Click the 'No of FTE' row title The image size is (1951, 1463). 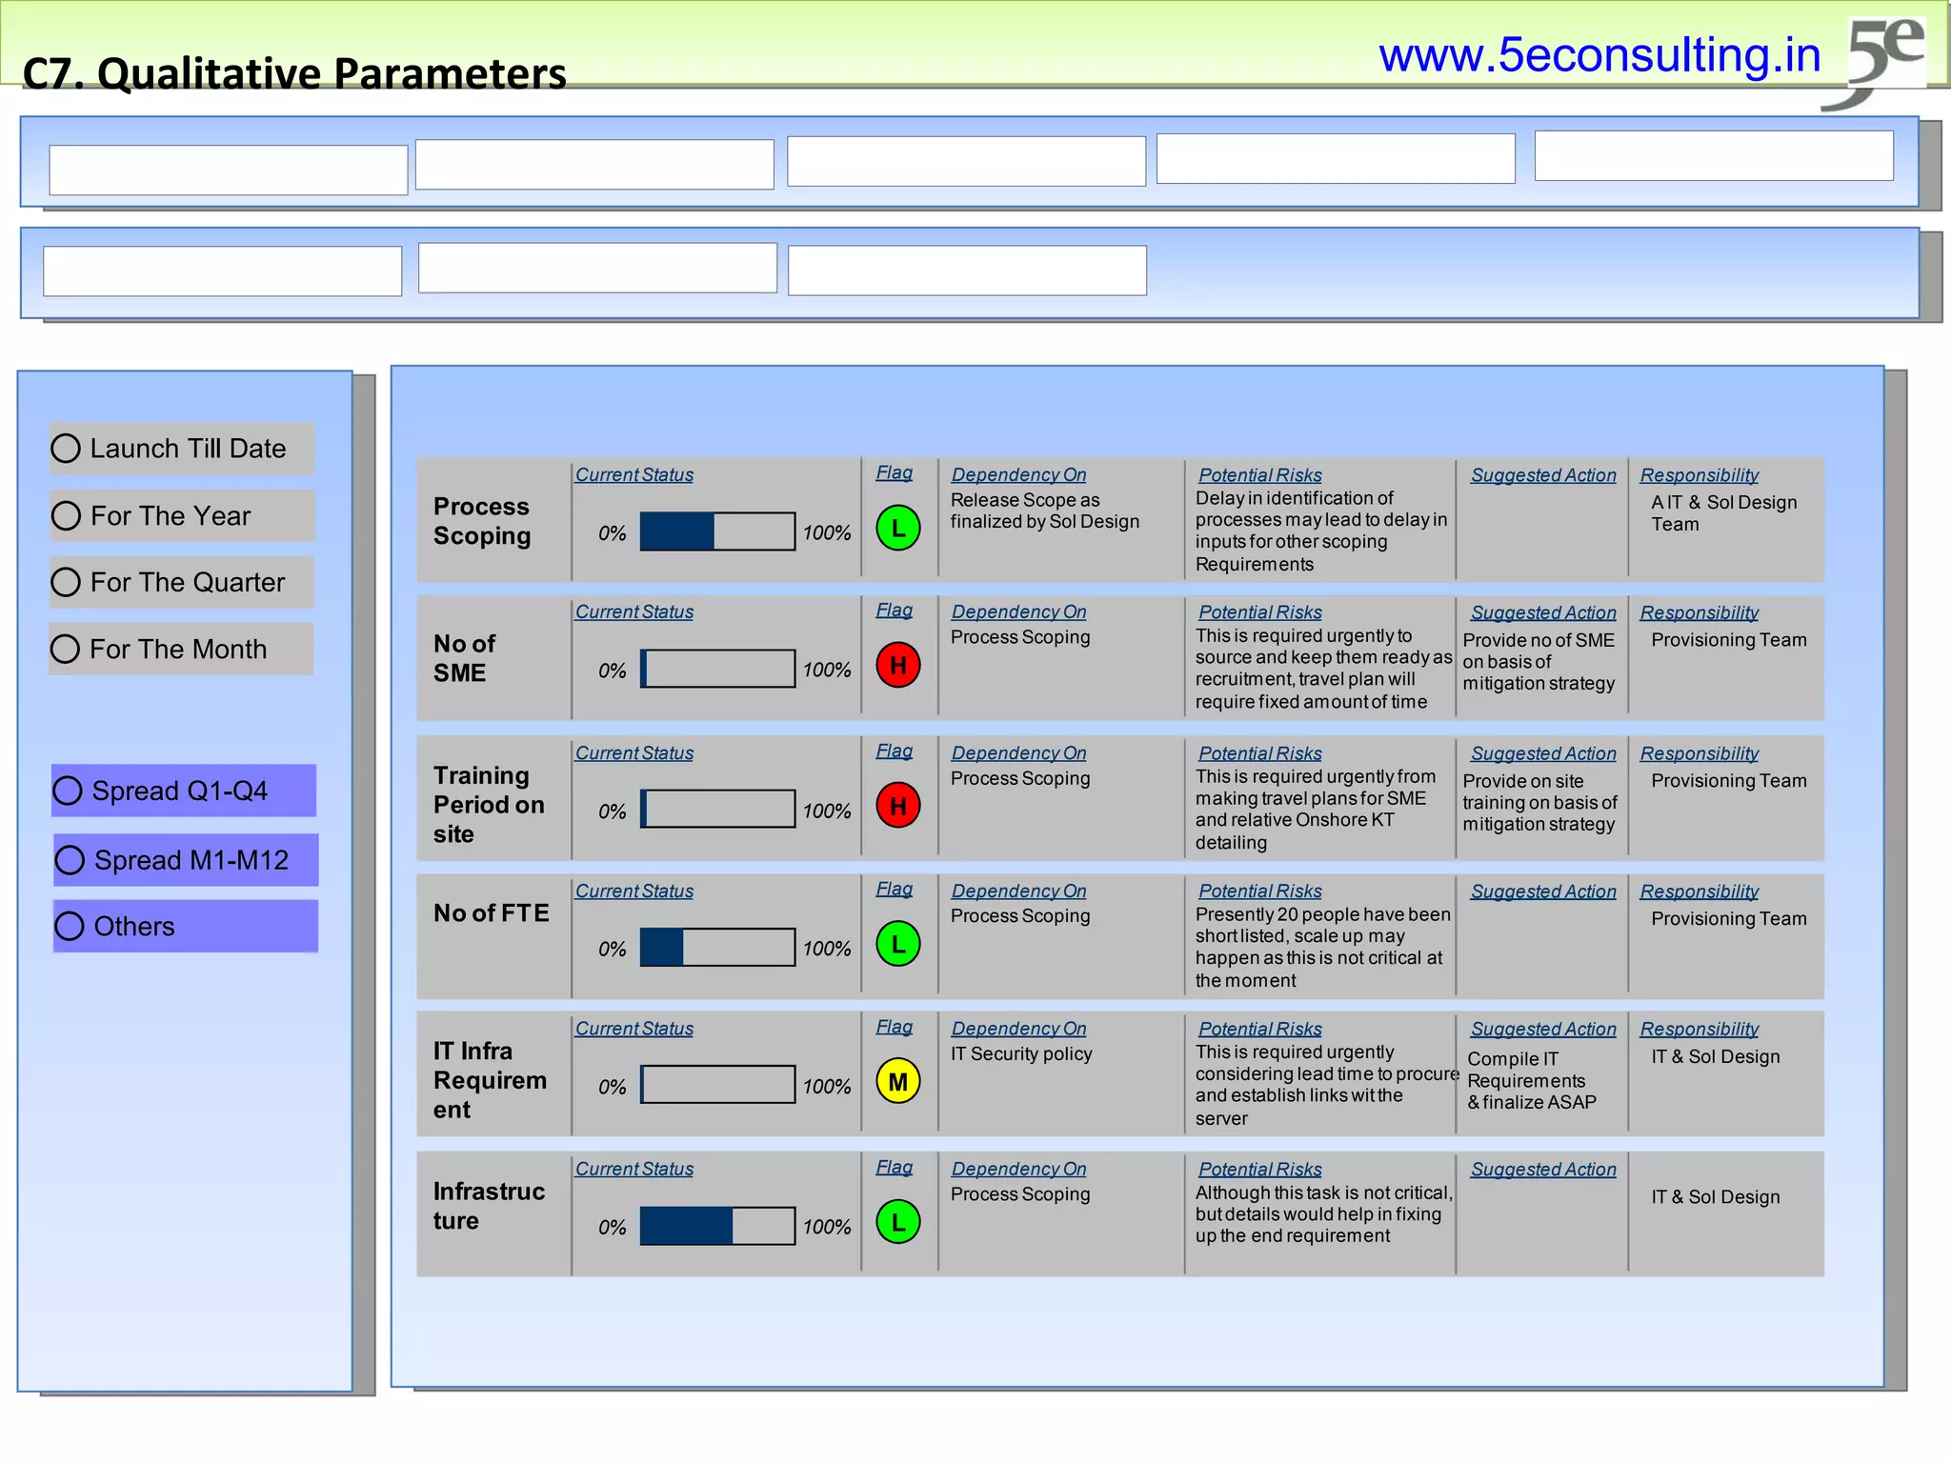point(492,913)
